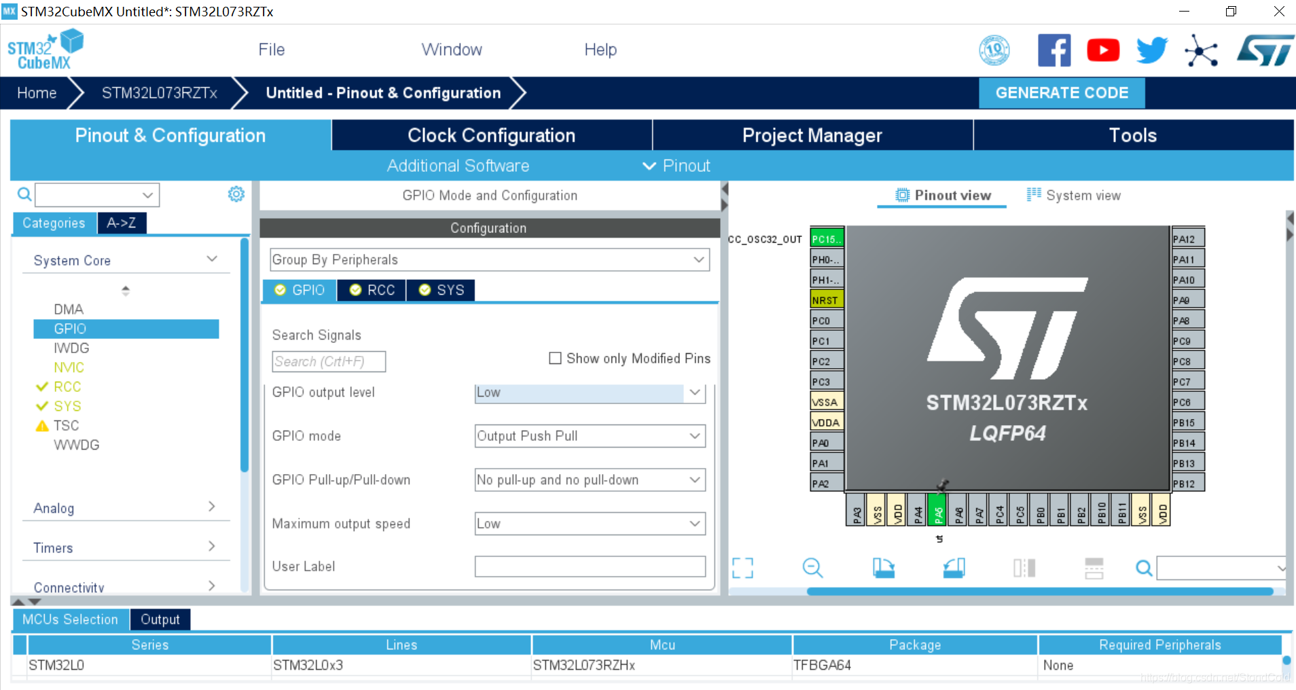
Task: Open the Help menu
Action: point(600,50)
